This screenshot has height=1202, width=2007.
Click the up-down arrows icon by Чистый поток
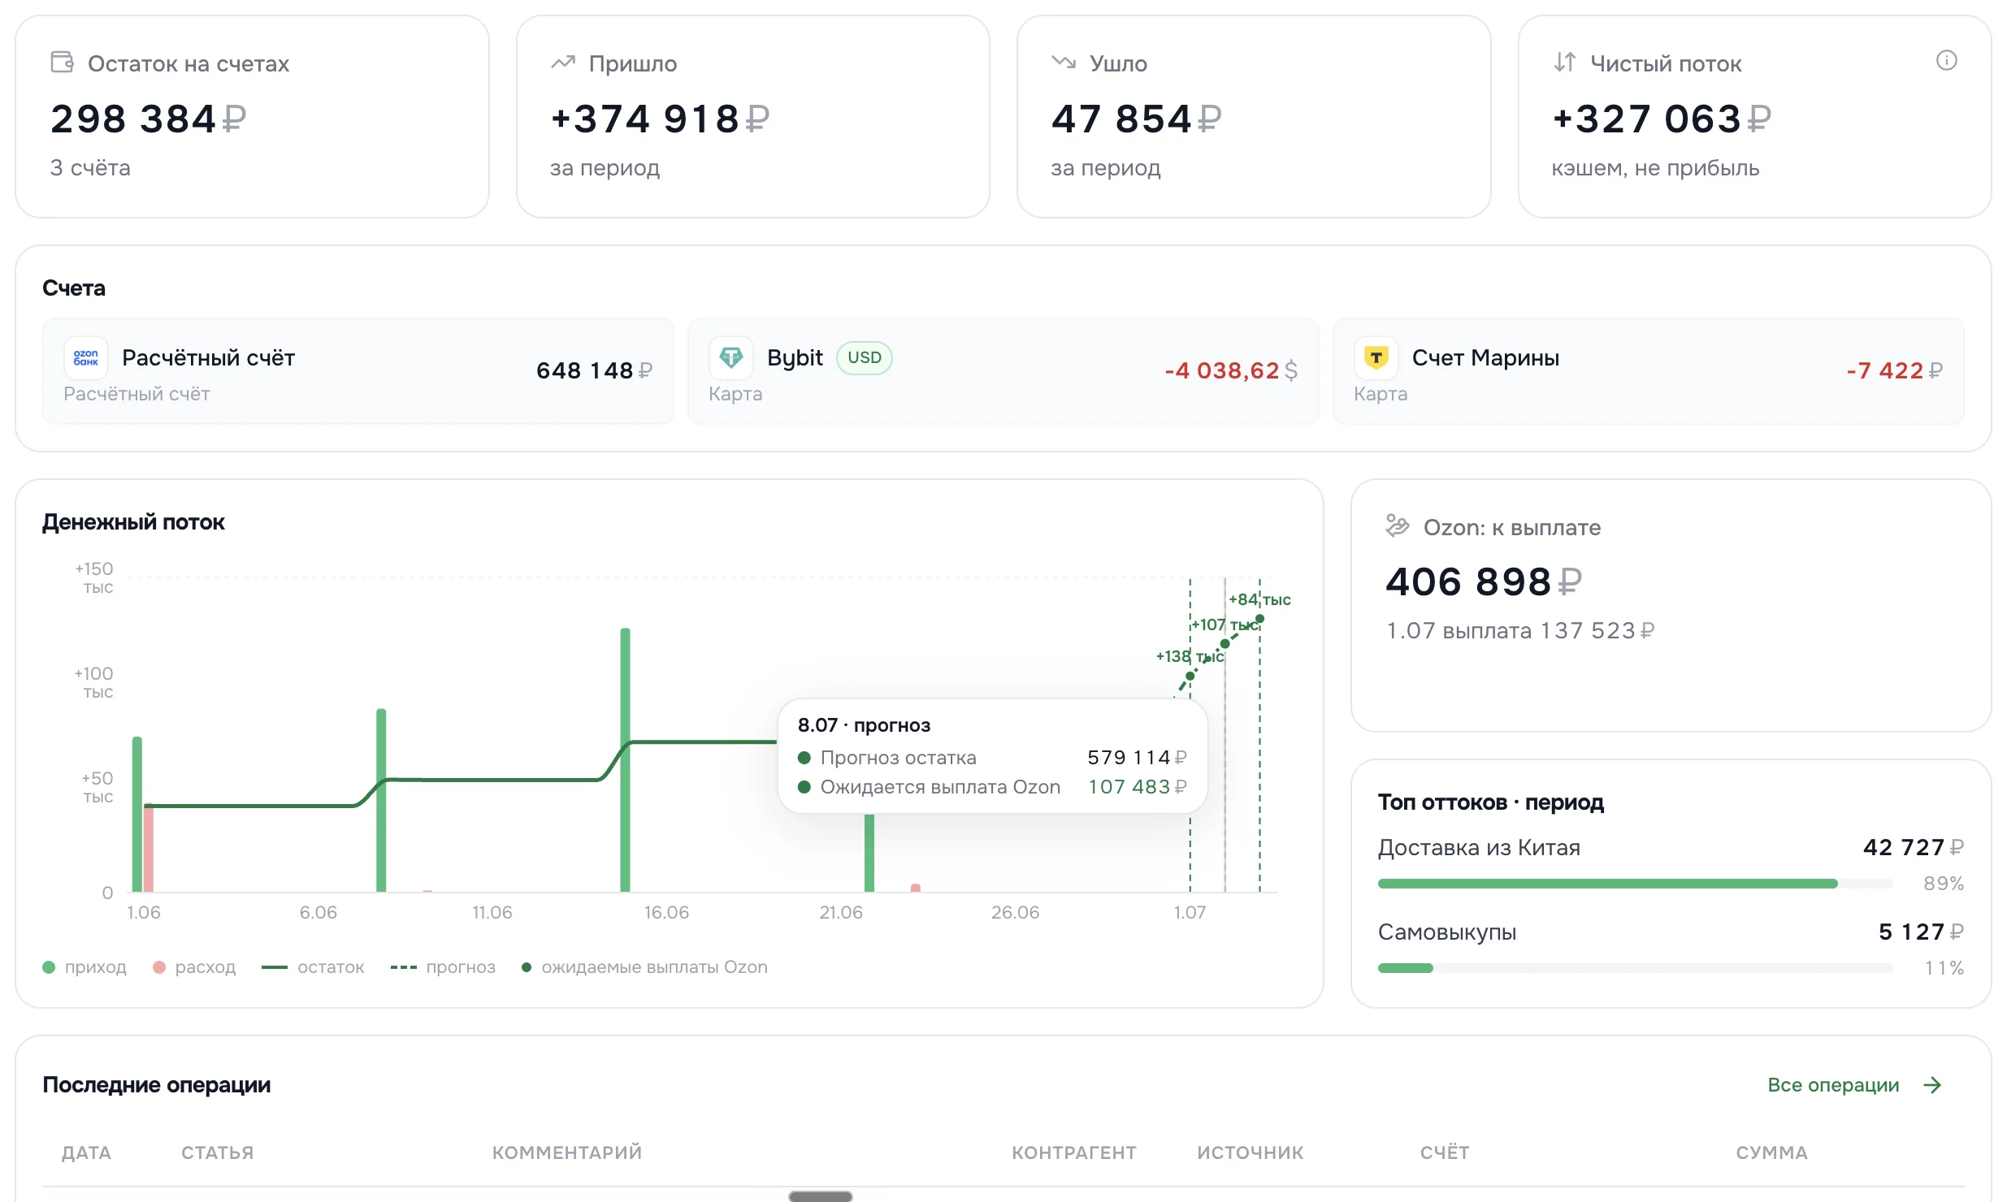click(x=1565, y=63)
